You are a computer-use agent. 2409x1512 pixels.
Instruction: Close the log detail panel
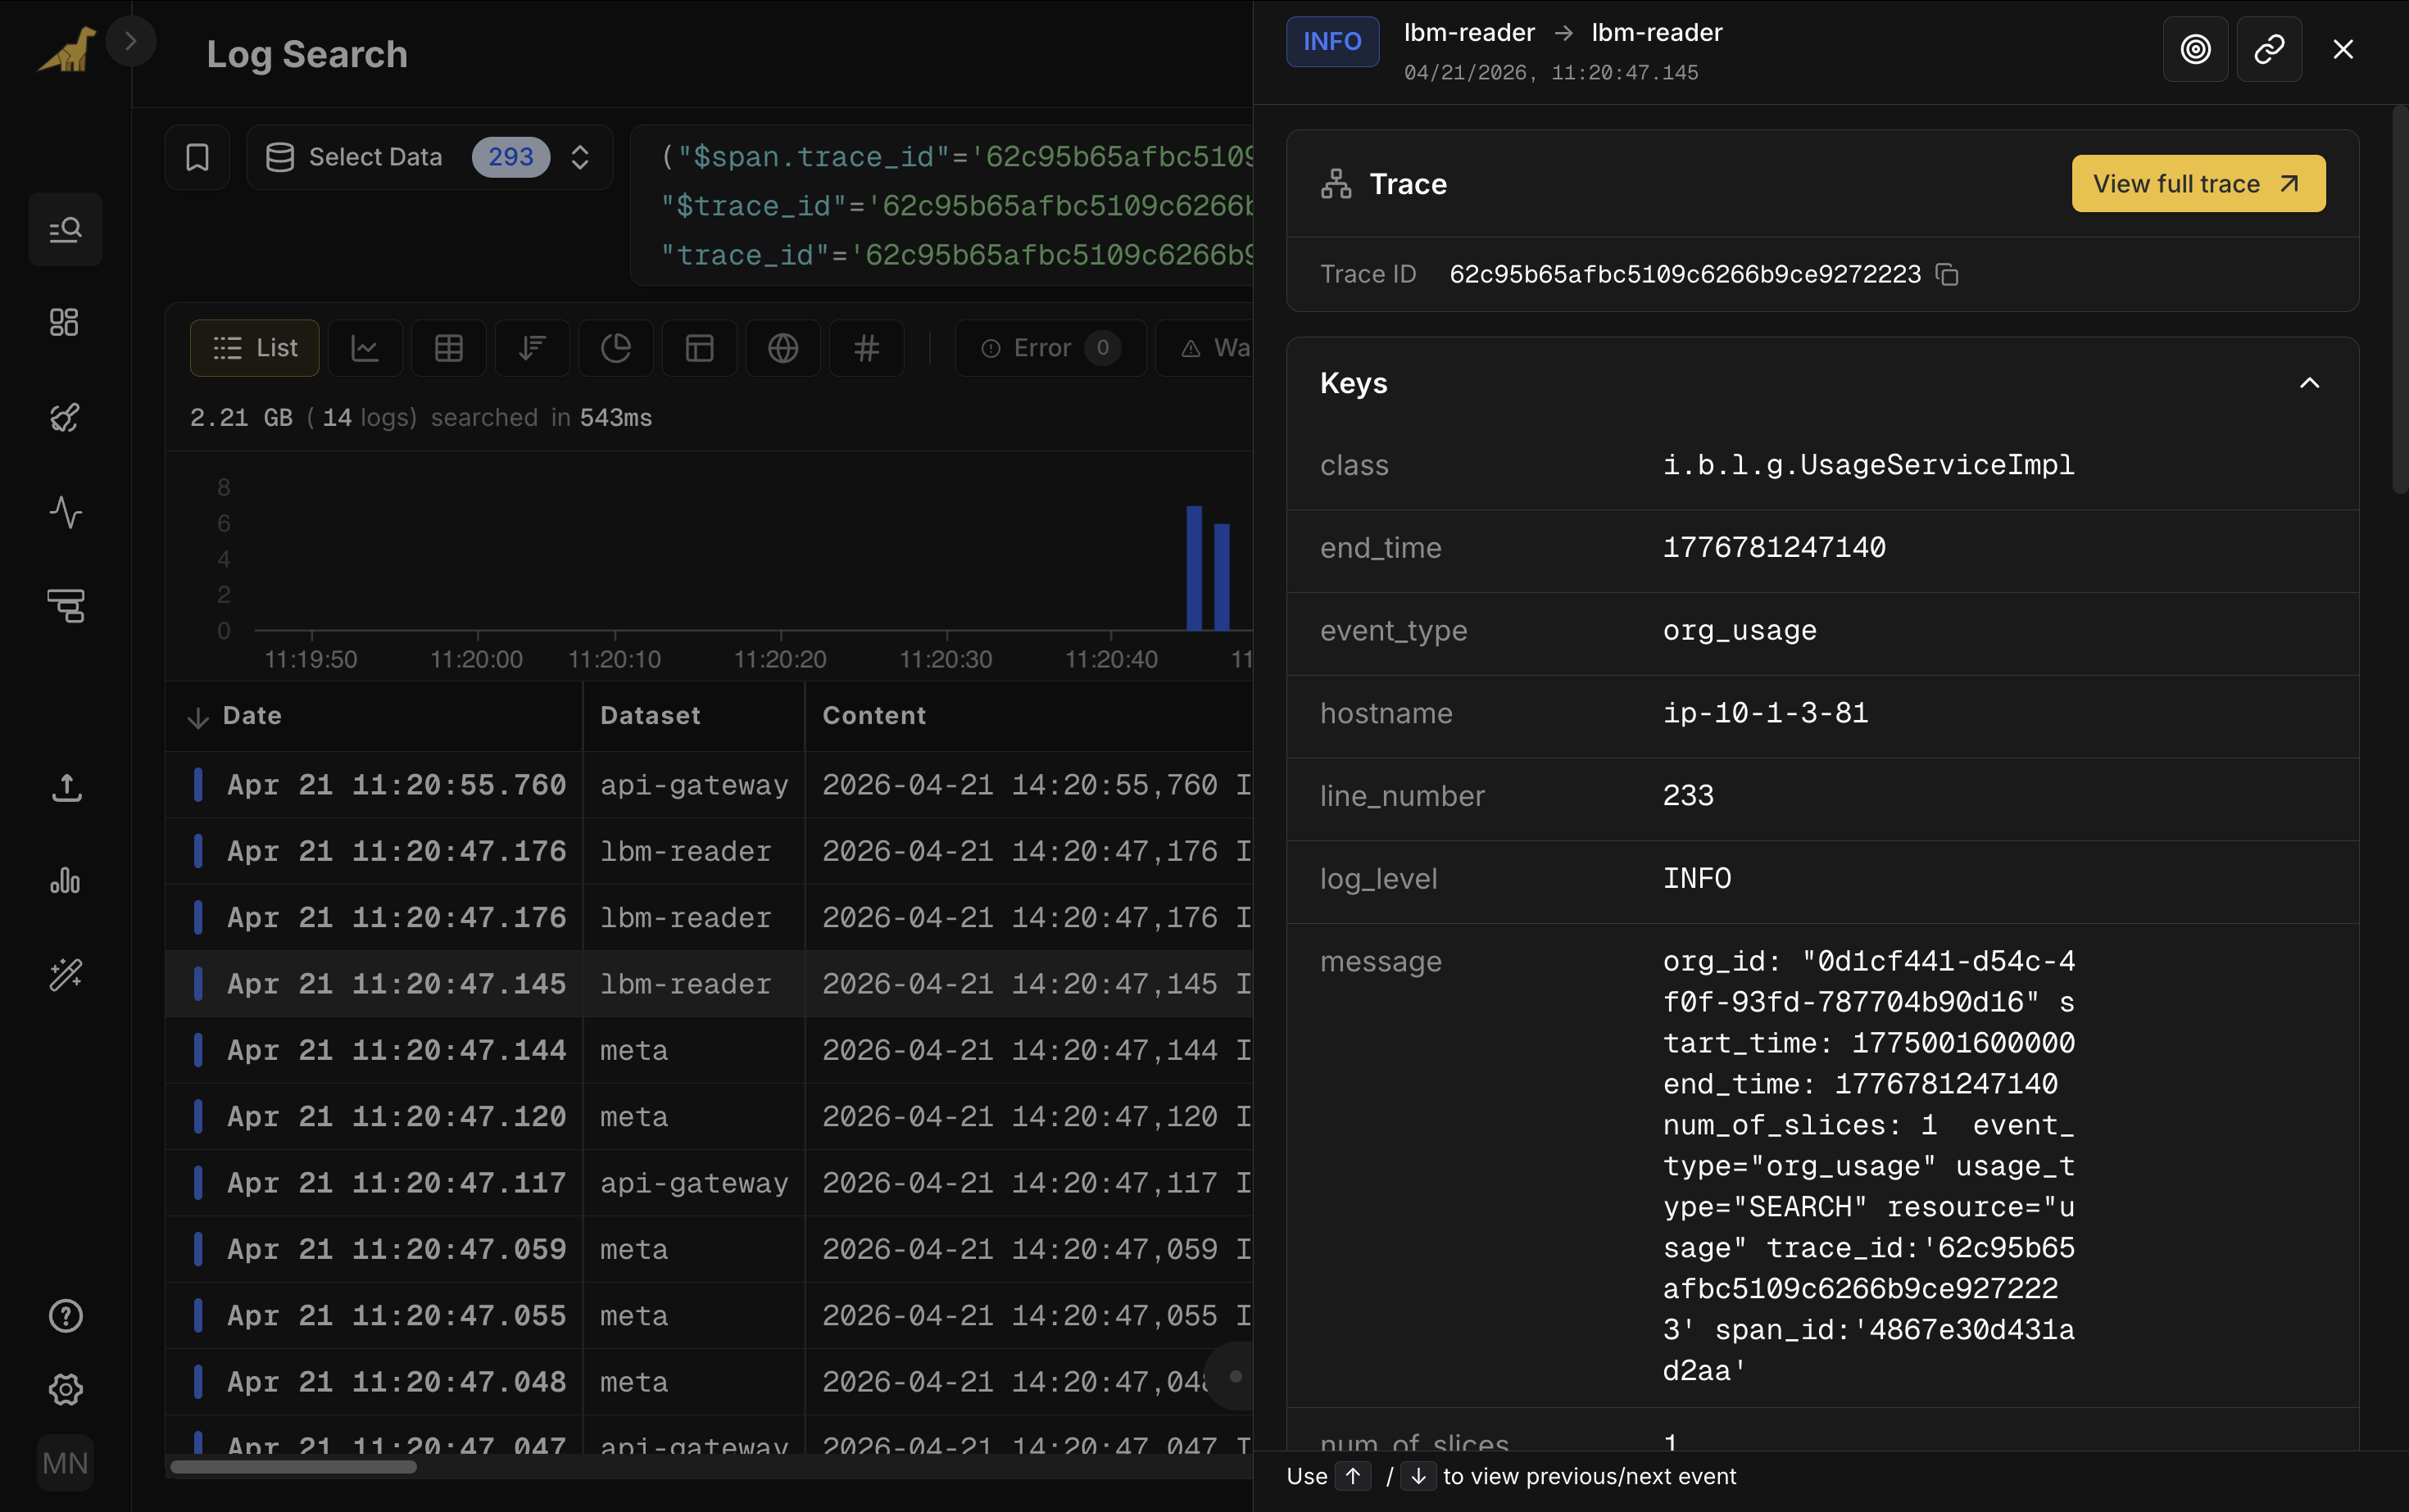(2343, 49)
